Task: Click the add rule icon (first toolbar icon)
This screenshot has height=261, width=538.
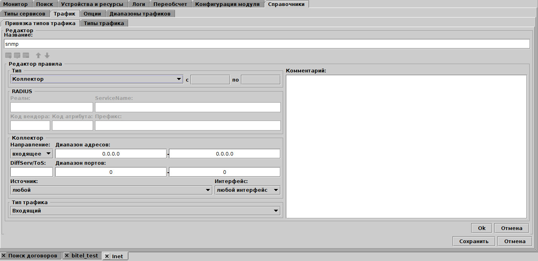Action: (8, 55)
